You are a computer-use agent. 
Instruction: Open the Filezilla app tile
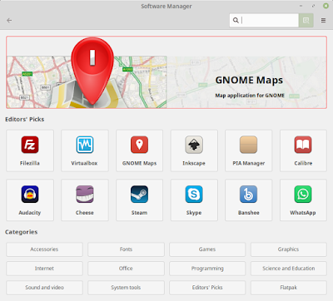pos(30,150)
